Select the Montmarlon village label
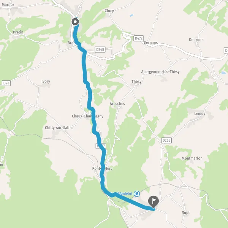 (x=192, y=158)
